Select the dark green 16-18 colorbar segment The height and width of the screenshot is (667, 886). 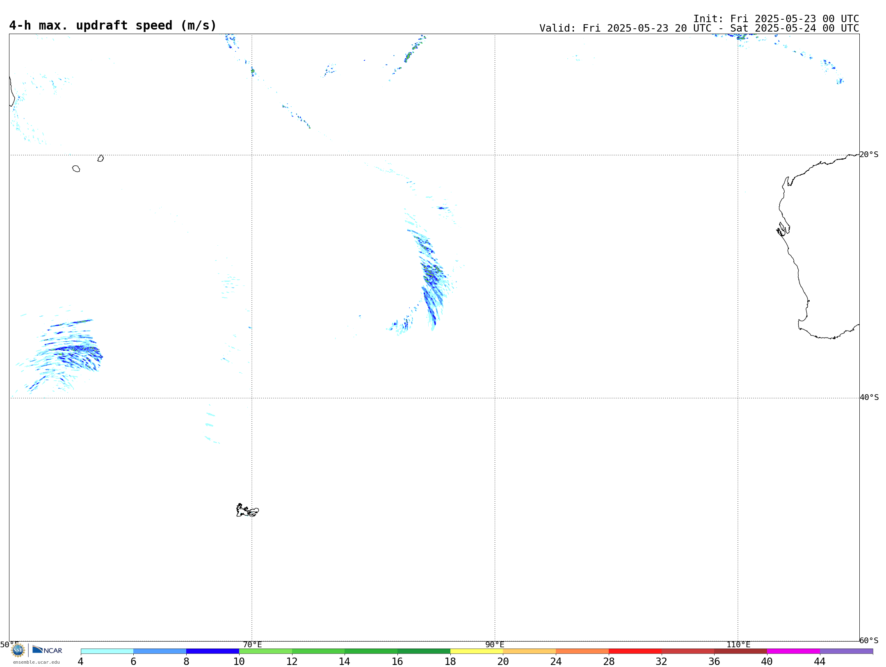coord(424,651)
